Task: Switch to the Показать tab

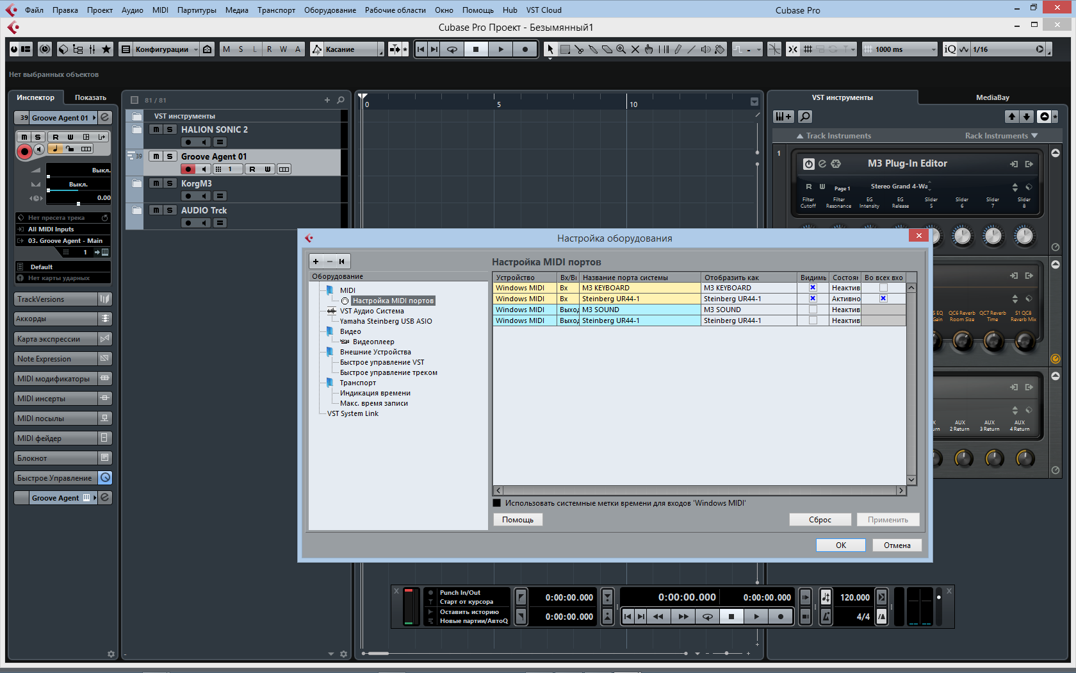Action: pyautogui.click(x=90, y=97)
